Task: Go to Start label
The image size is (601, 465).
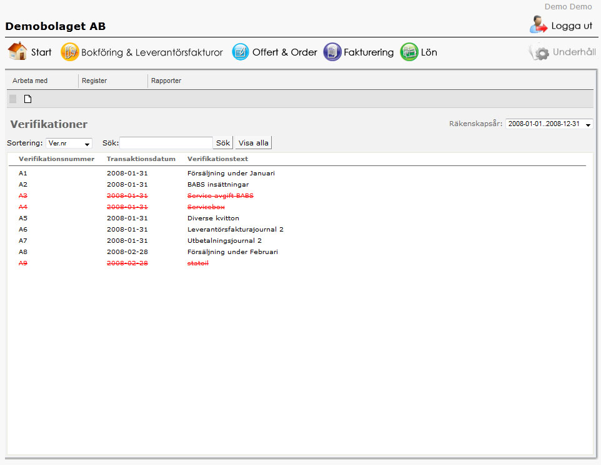Action: point(41,52)
